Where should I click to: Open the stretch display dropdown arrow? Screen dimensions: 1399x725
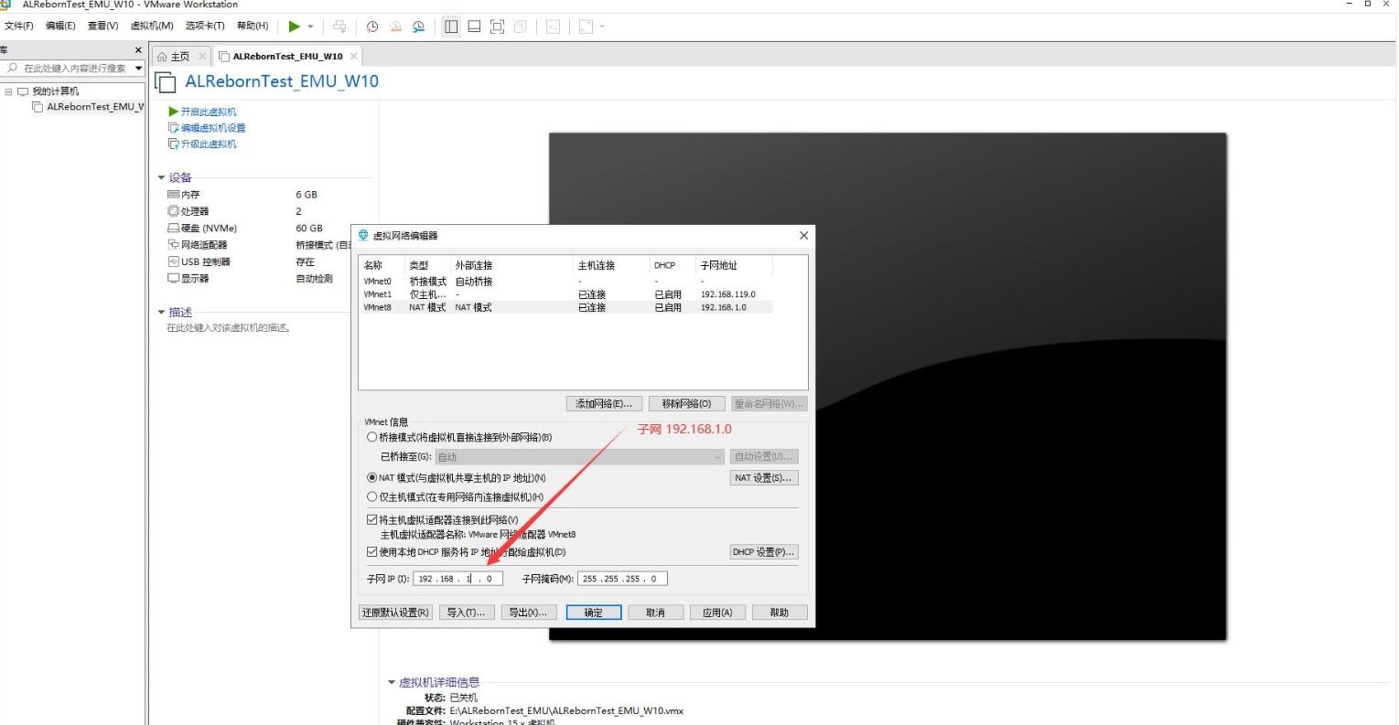[602, 27]
